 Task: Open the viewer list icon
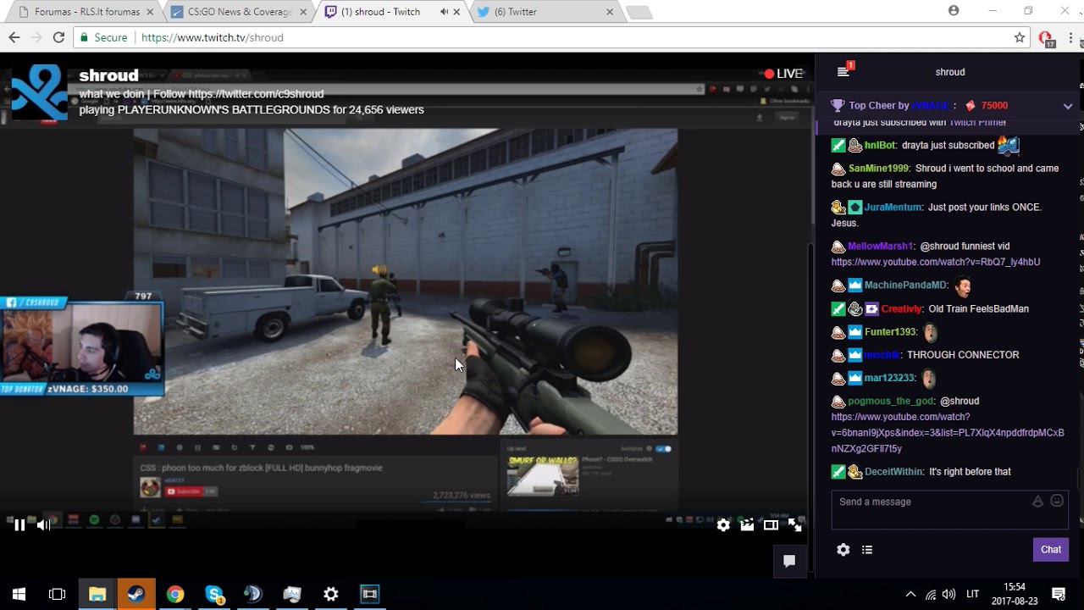(867, 550)
